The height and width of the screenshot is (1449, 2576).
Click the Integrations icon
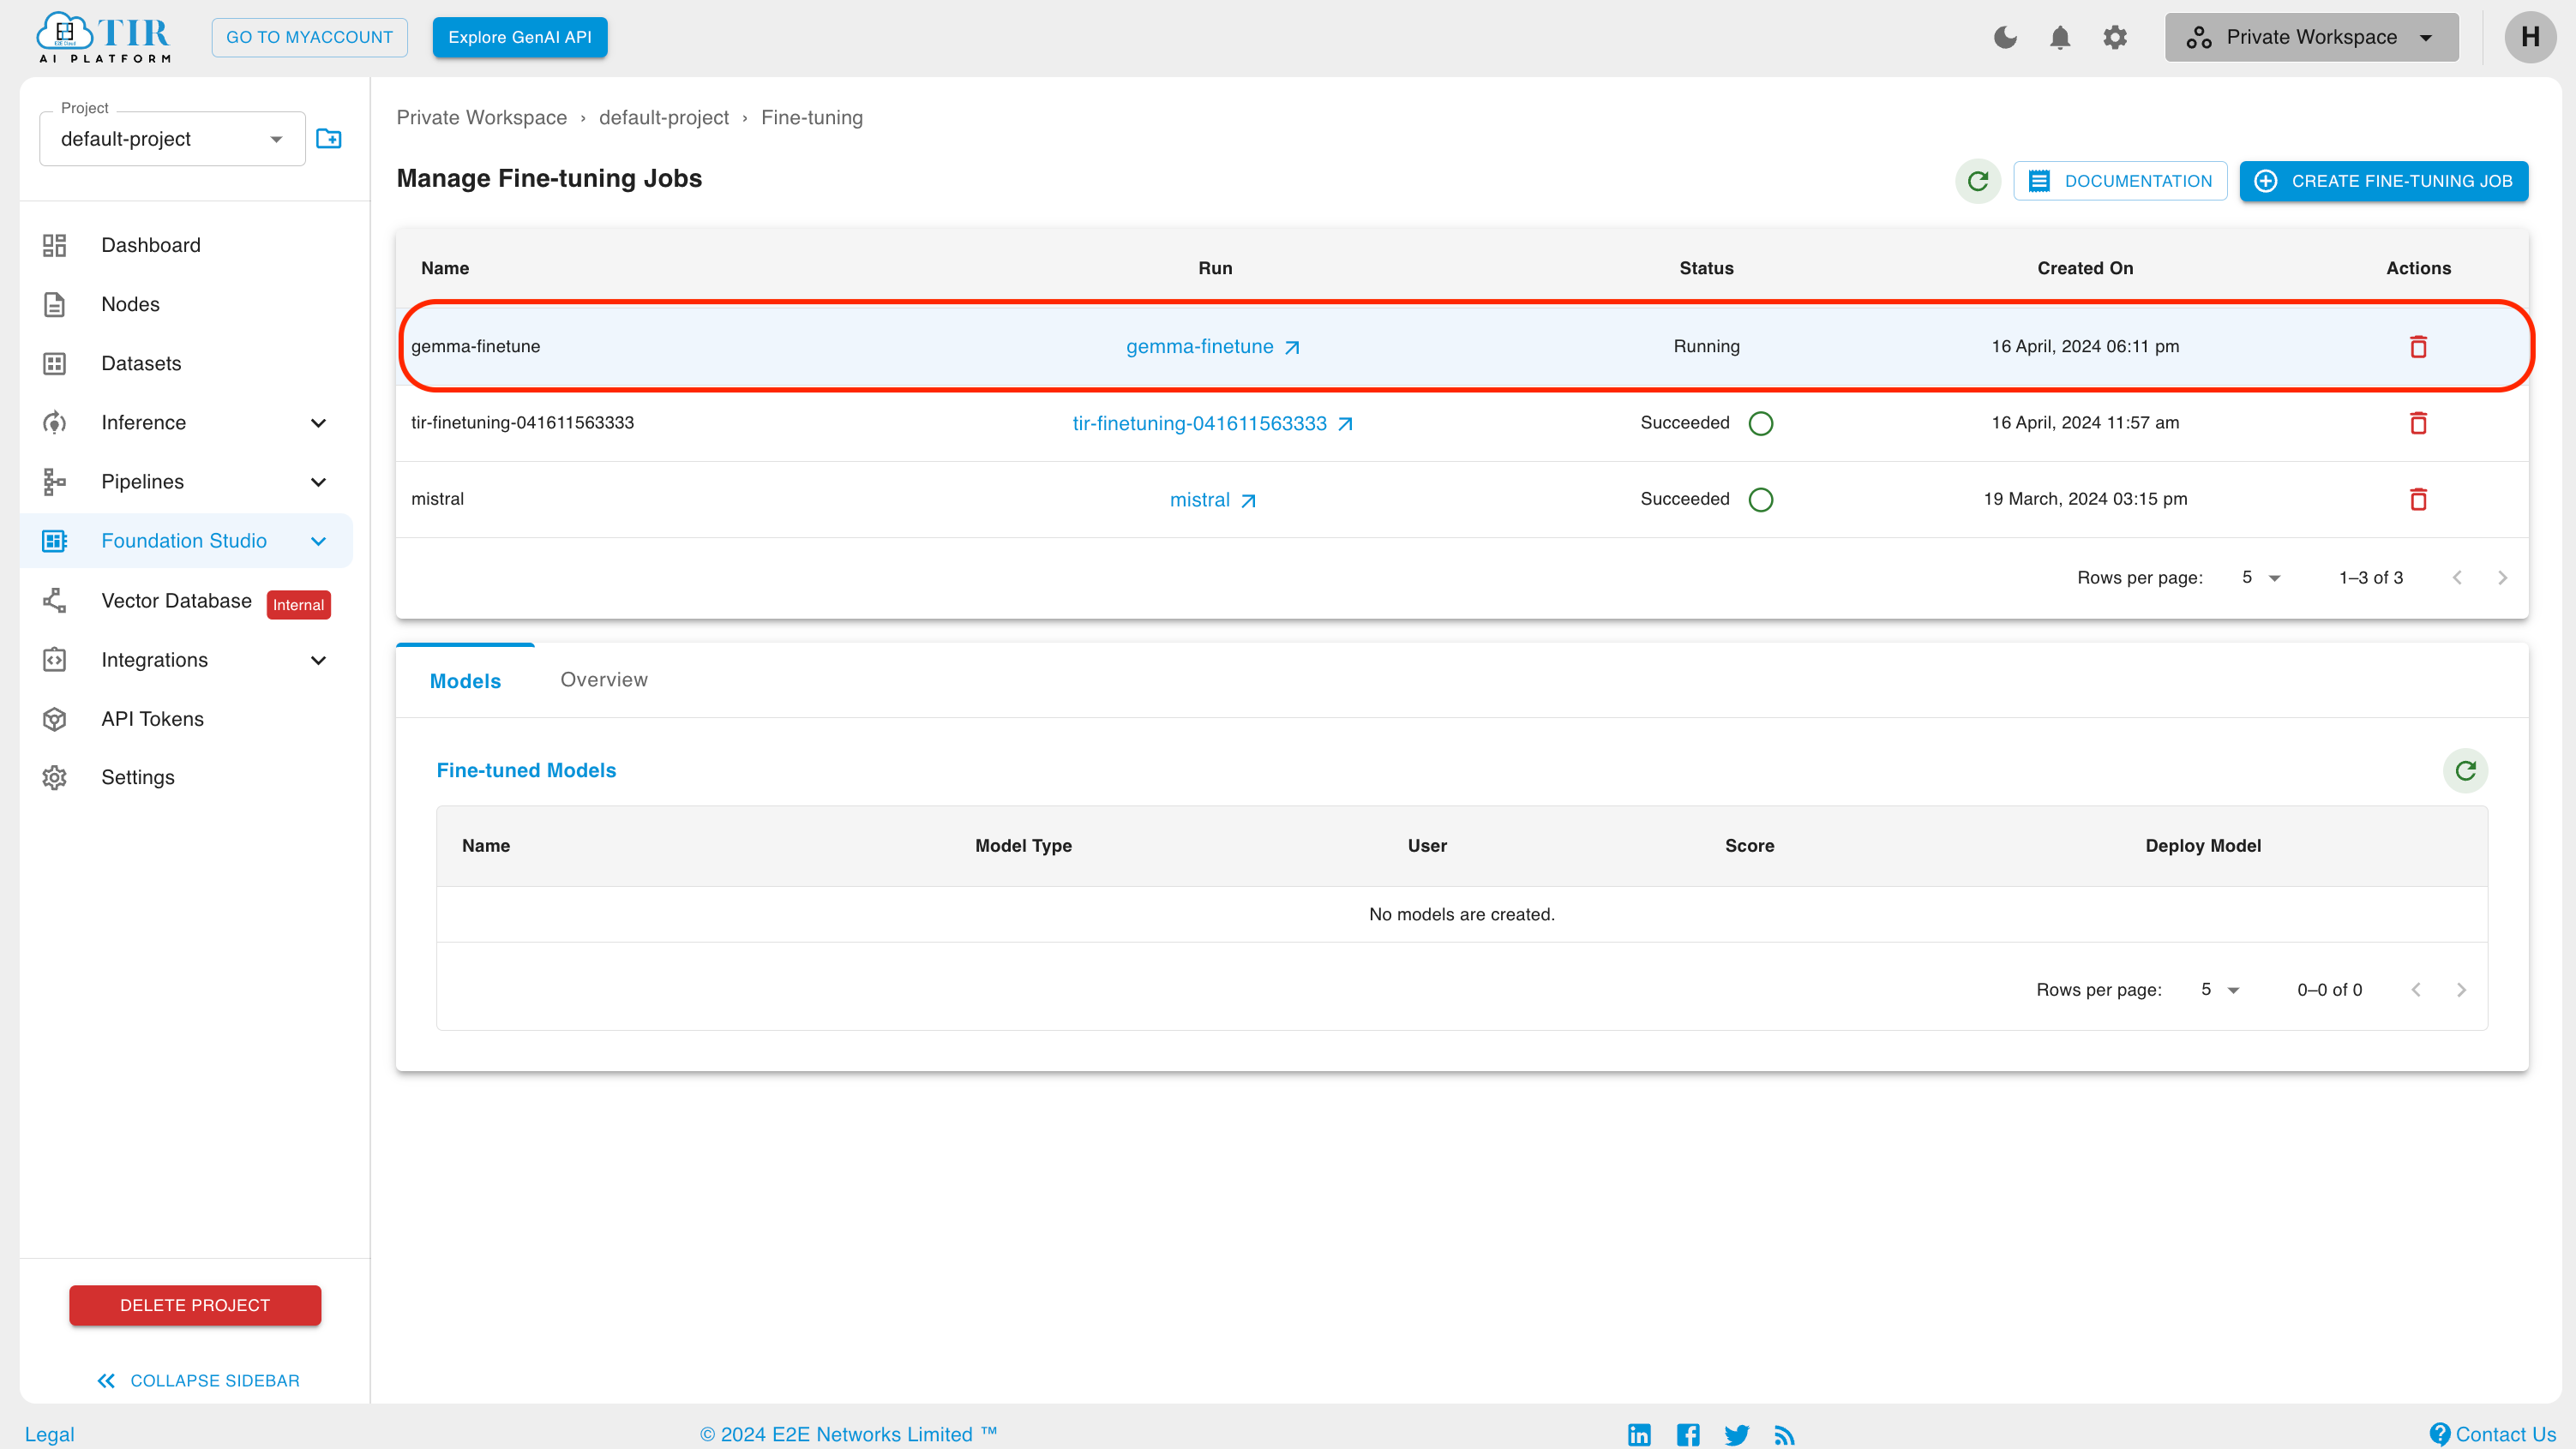tap(54, 660)
